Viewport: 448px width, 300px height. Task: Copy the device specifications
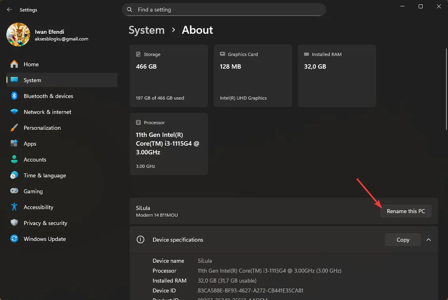coord(402,240)
